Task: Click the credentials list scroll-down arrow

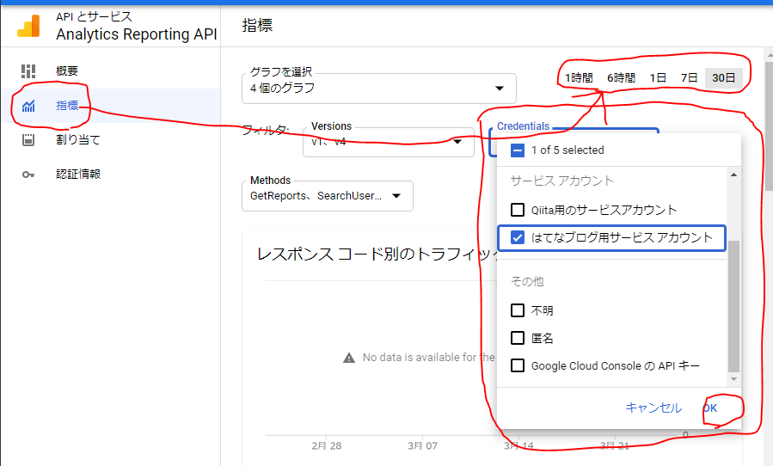Action: point(733,378)
